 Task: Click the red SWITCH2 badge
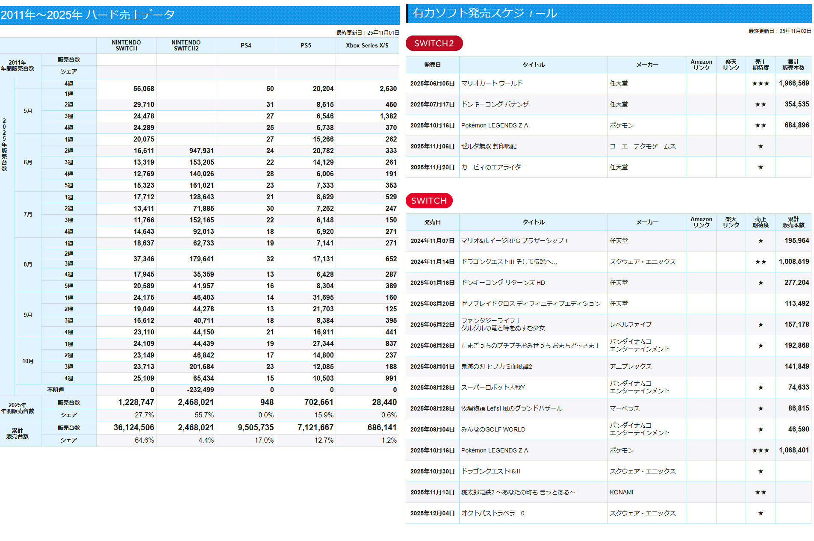tap(434, 43)
